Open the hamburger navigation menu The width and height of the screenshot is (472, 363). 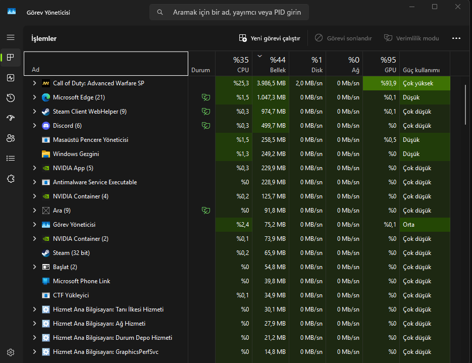(11, 37)
